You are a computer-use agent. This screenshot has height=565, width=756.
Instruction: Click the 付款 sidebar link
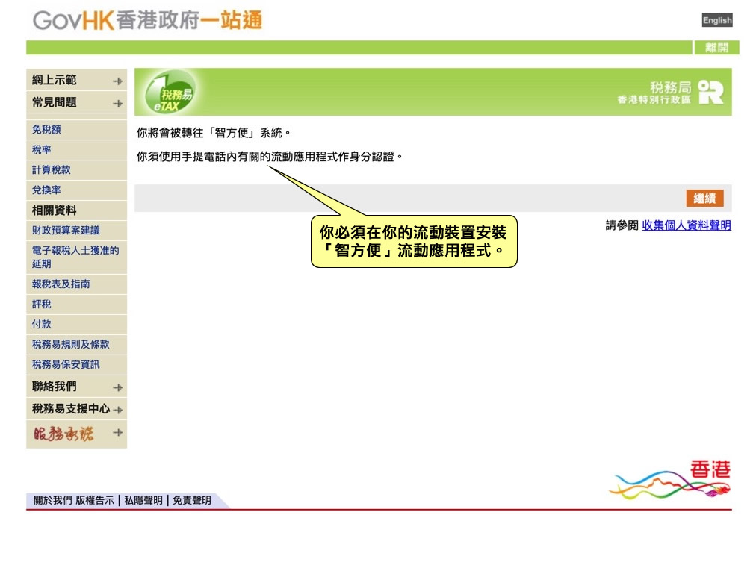click(x=42, y=324)
